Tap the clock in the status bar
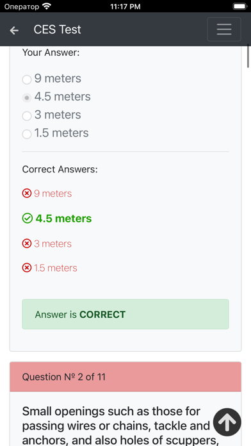The width and height of the screenshot is (251, 446). click(125, 6)
